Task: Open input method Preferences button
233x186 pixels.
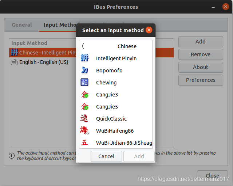Action: [201, 80]
